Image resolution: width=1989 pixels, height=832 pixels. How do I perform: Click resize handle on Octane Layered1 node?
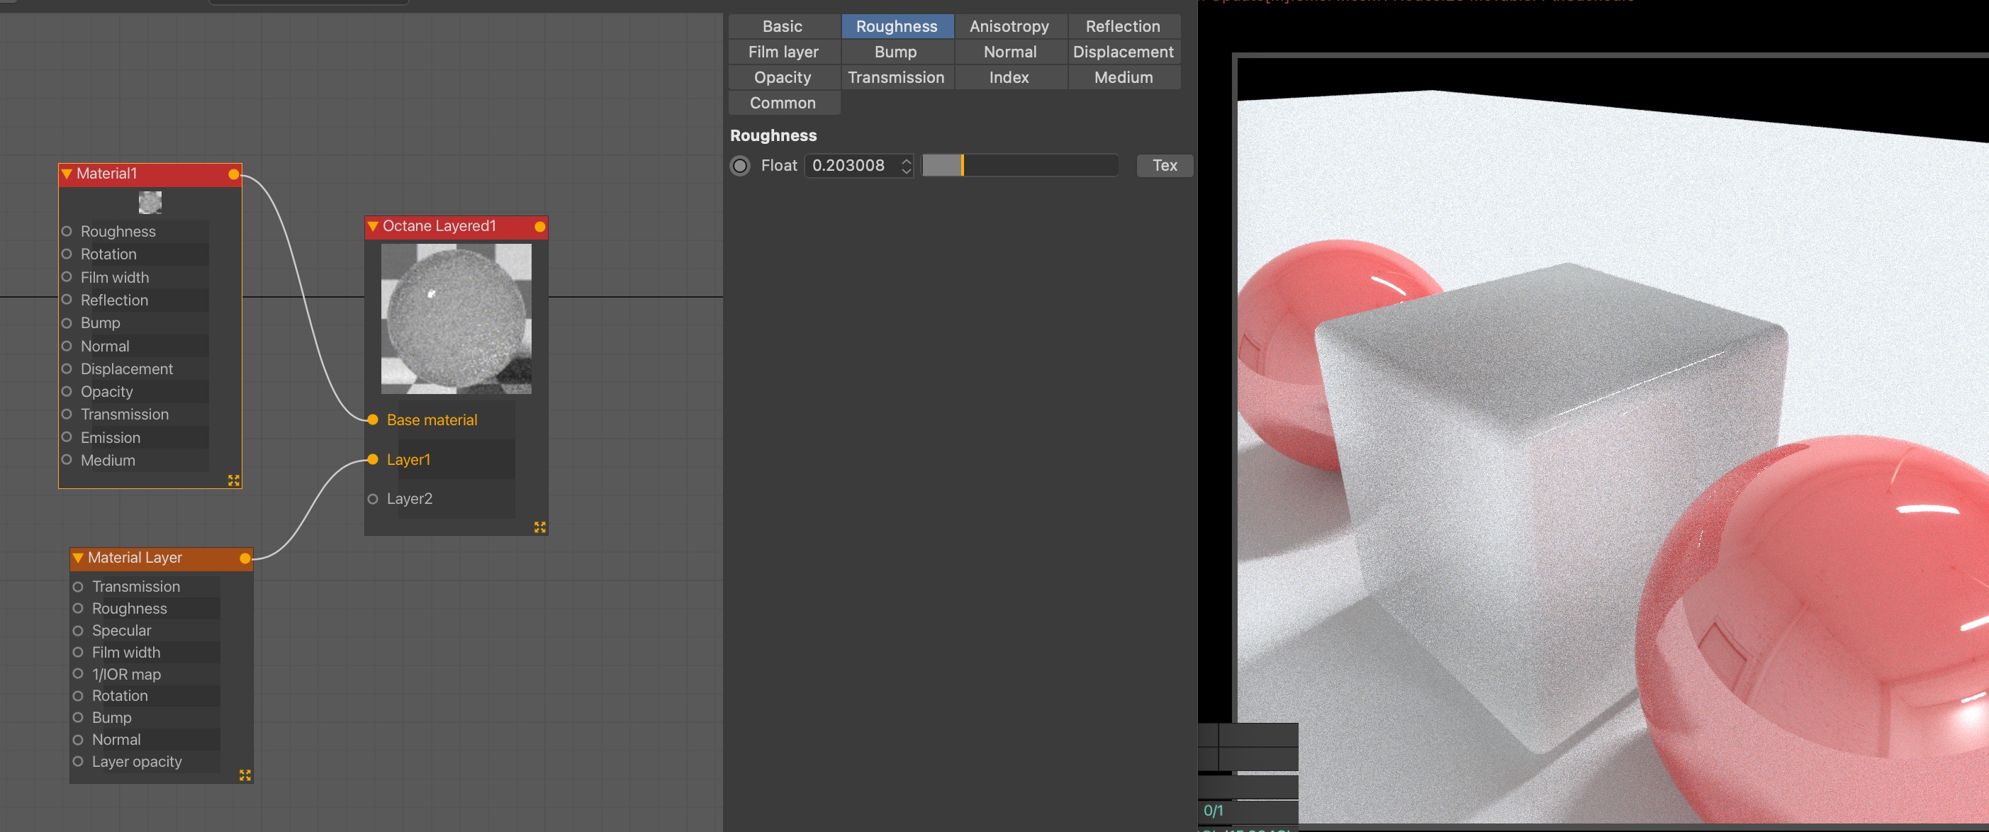539,527
